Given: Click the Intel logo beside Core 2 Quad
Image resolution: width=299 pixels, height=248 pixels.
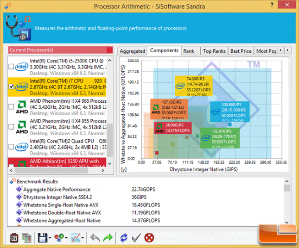Looking at the screenshot, I should point(22,147).
